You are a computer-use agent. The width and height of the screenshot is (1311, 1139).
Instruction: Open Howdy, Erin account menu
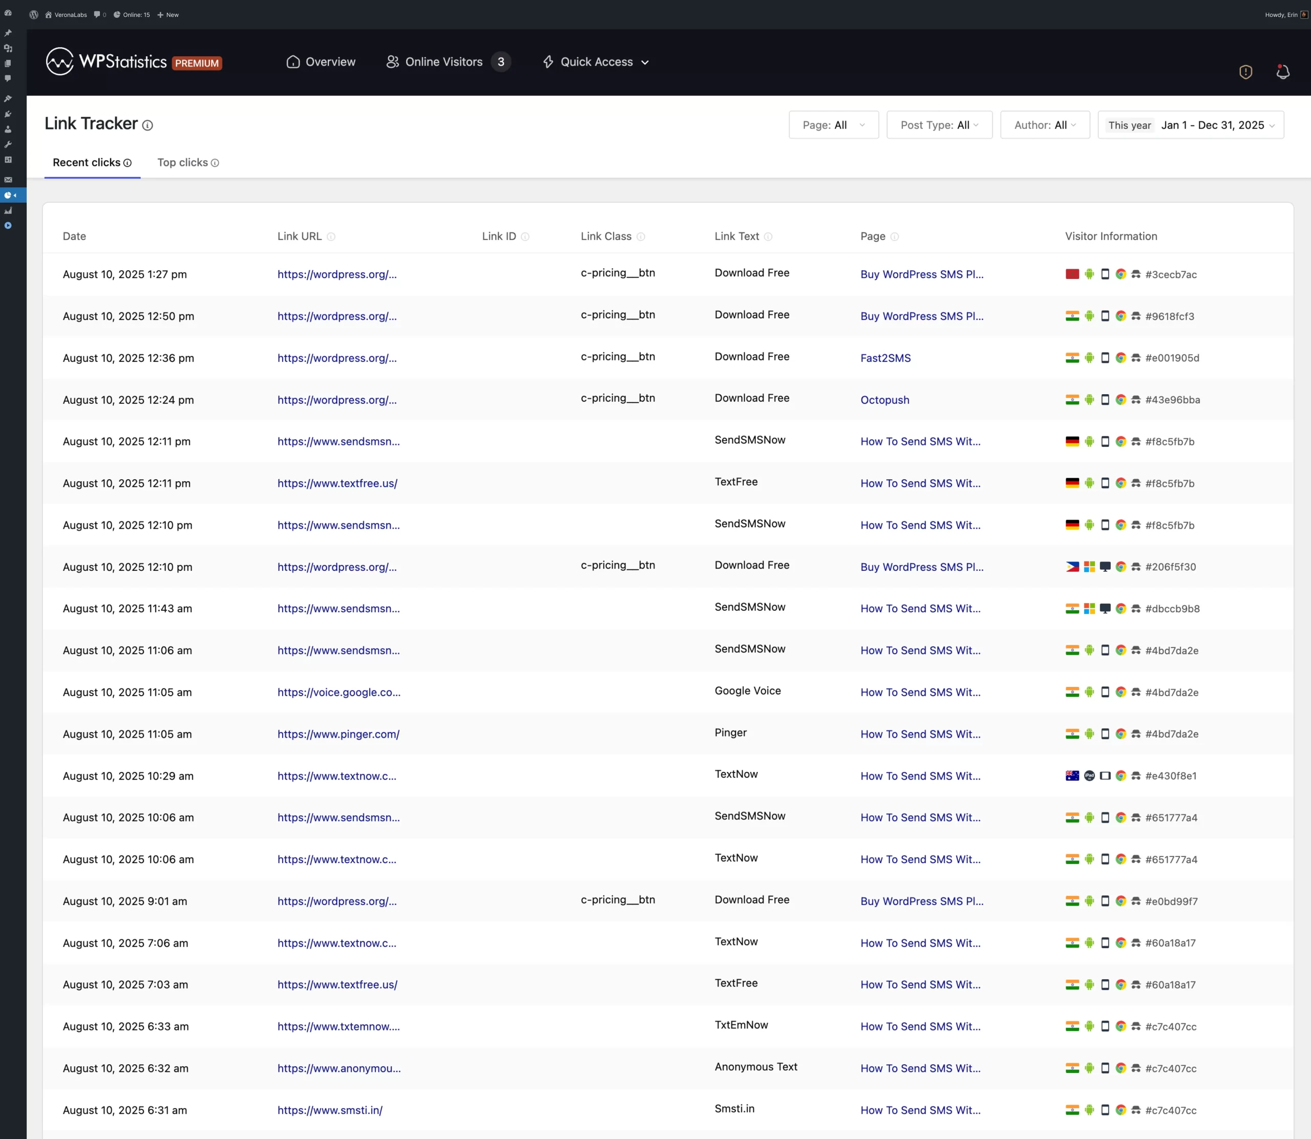[1285, 15]
